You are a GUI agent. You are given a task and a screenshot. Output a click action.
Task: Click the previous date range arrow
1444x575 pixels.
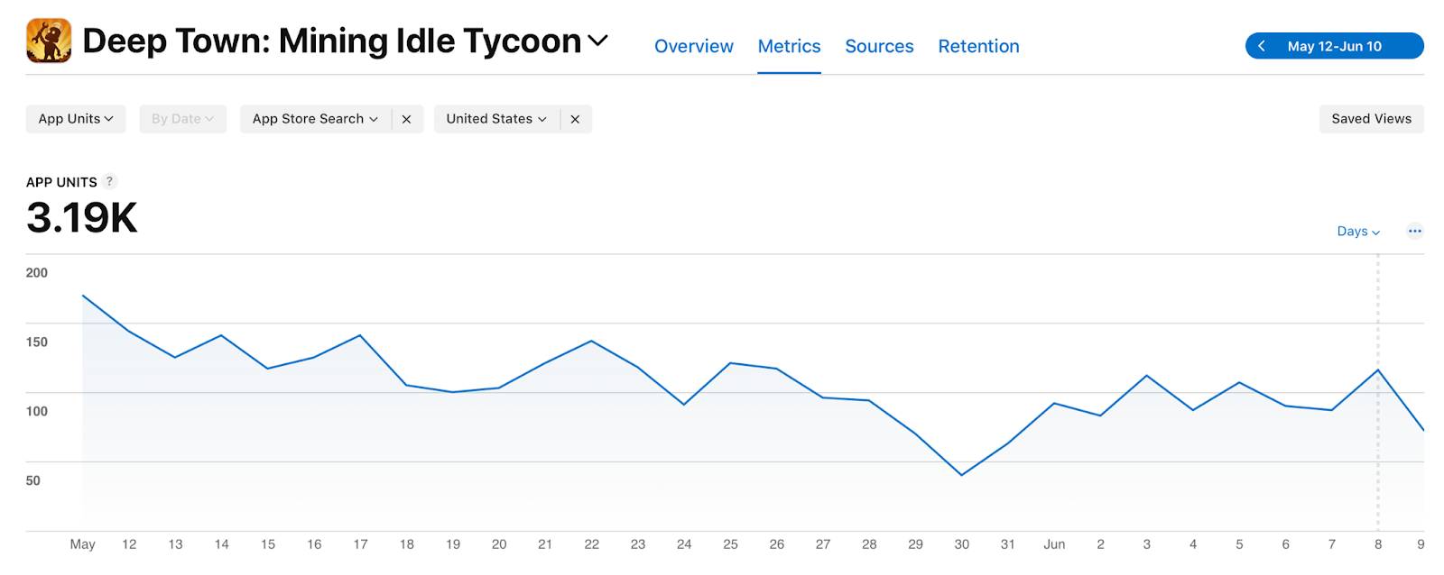click(1261, 46)
